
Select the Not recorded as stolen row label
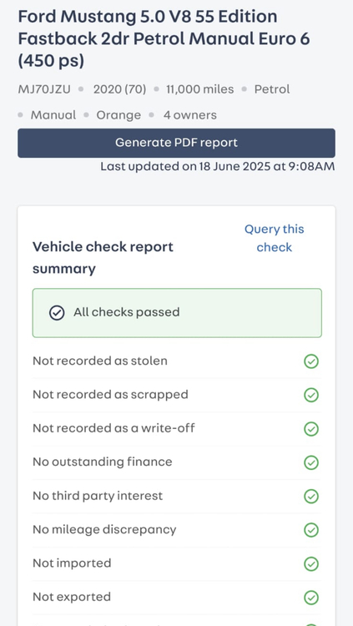[x=100, y=361]
